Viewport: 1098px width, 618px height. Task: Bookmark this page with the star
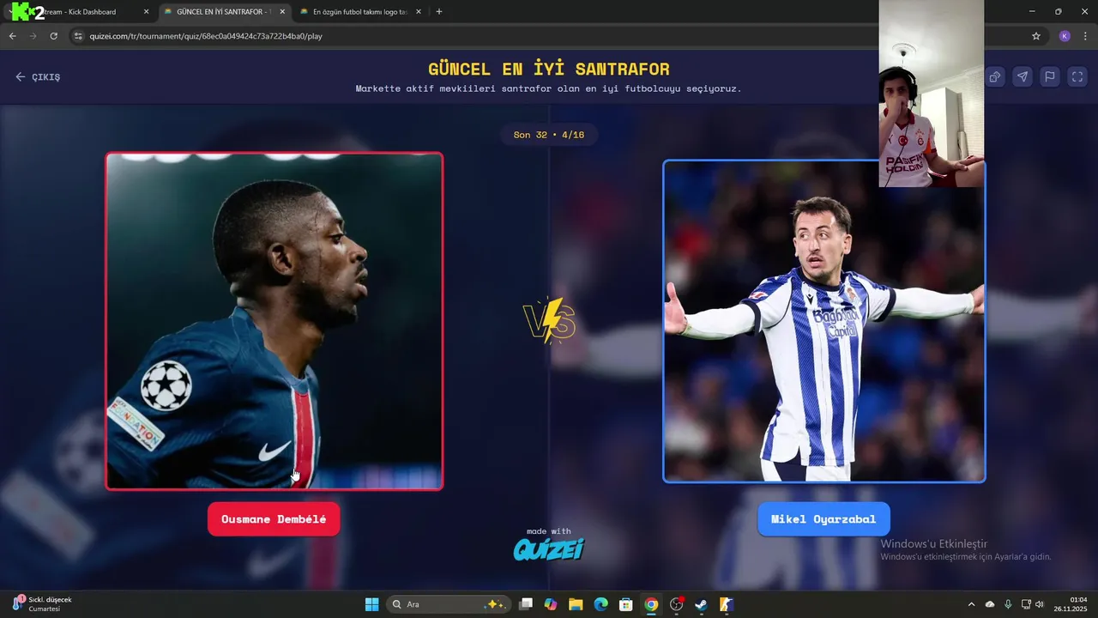click(x=1036, y=36)
